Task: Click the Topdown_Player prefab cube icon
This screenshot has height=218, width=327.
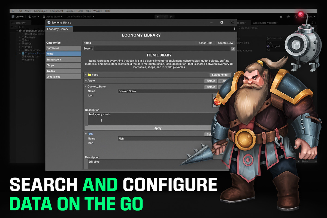Action: coord(23,53)
